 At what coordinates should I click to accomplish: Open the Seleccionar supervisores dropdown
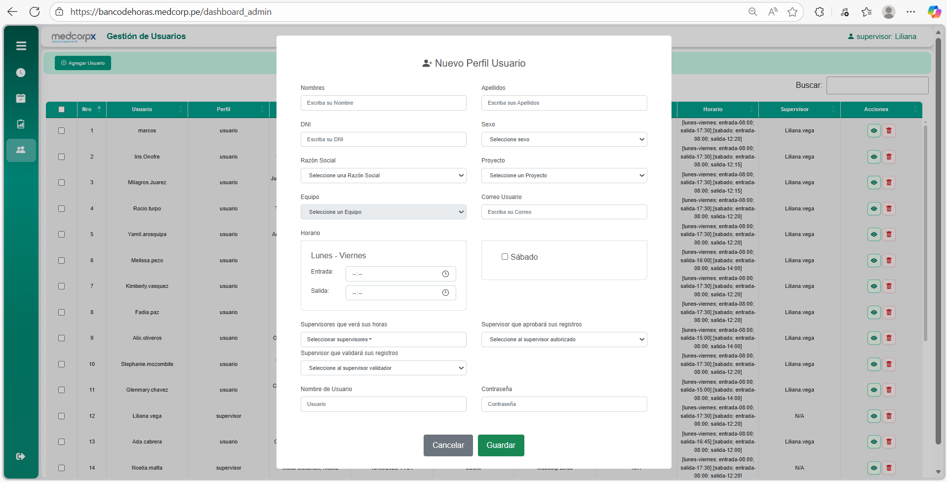coord(383,340)
